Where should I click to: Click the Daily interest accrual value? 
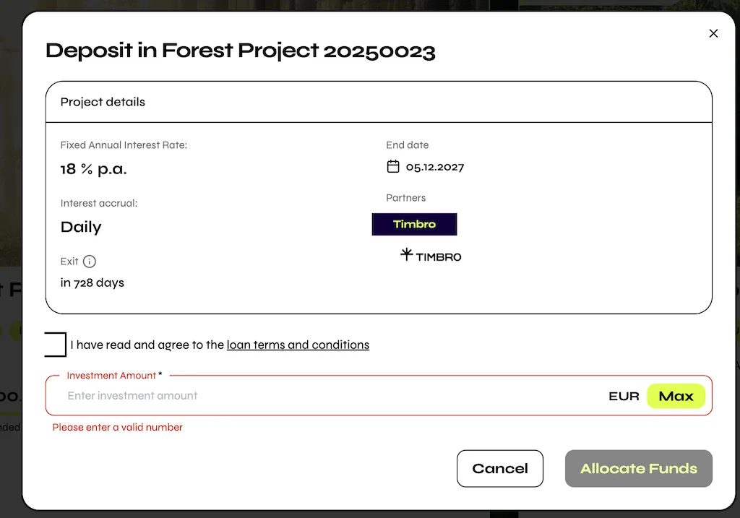pyautogui.click(x=80, y=227)
